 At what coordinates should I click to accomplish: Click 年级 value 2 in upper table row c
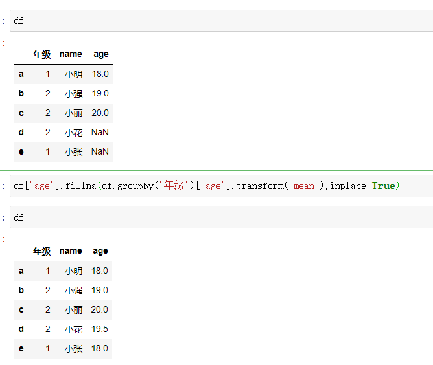48,113
